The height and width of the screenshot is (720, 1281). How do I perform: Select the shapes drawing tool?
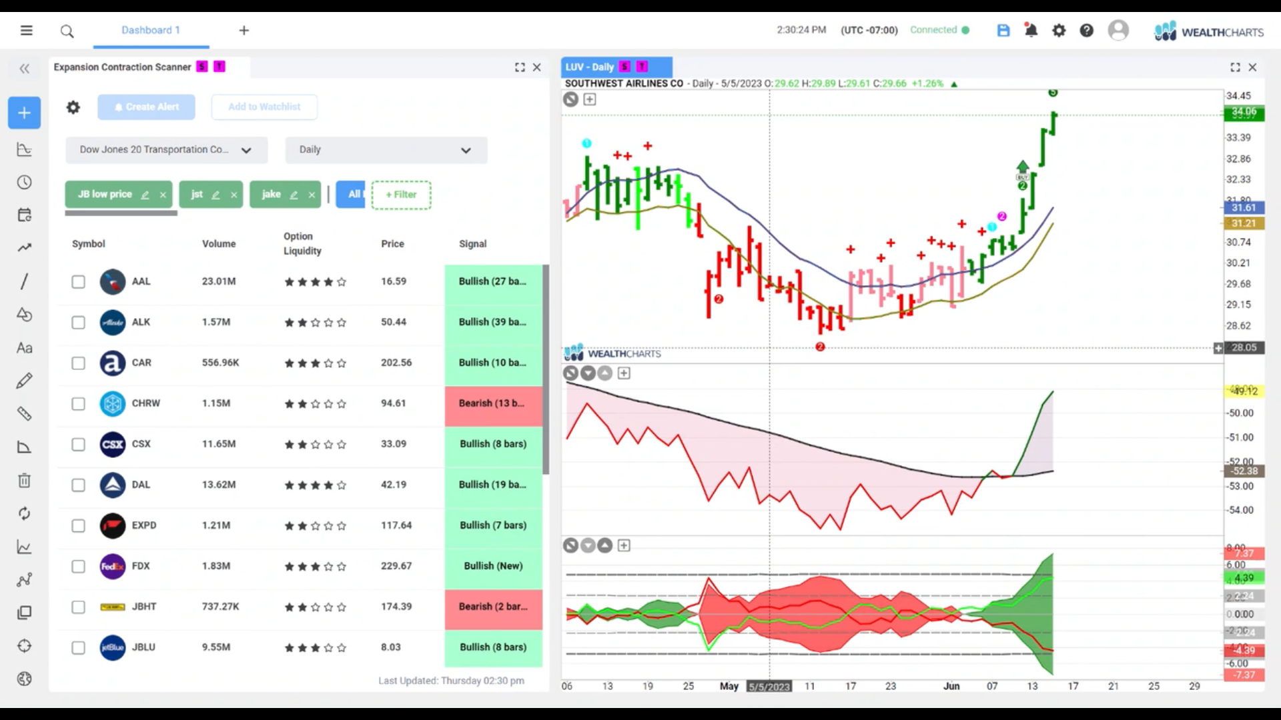pos(24,314)
